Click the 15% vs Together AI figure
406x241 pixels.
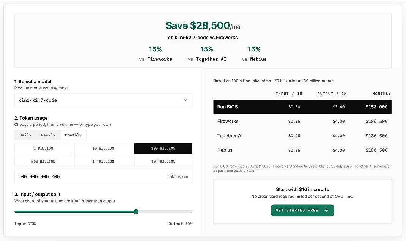coord(207,49)
